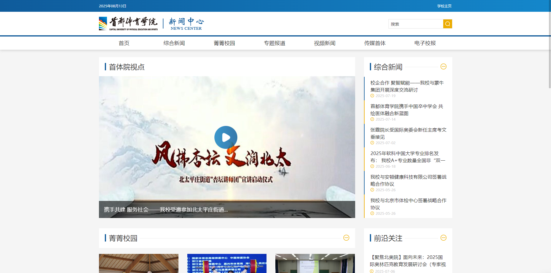Click the orange search magnifier icon

click(447, 24)
